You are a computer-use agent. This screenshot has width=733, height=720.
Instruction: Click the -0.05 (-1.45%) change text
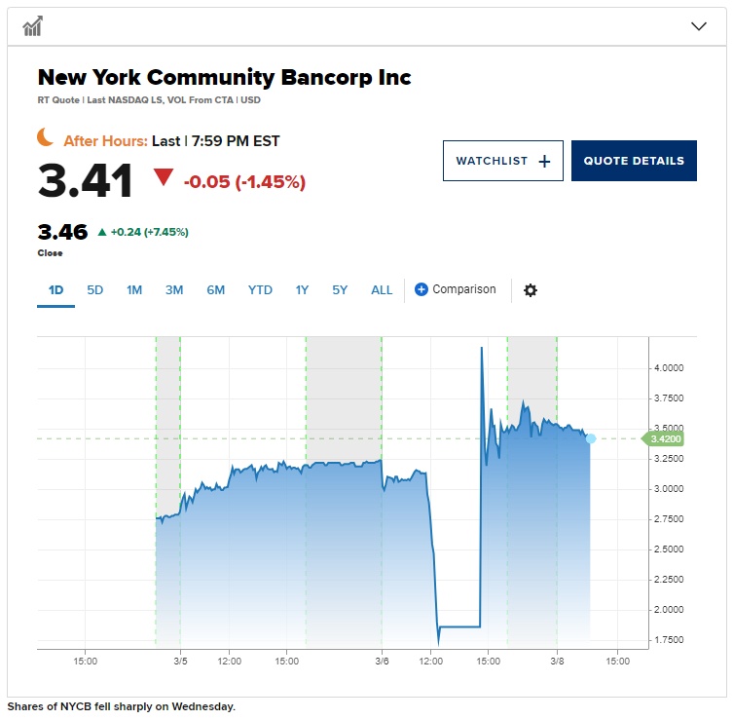coord(244,181)
